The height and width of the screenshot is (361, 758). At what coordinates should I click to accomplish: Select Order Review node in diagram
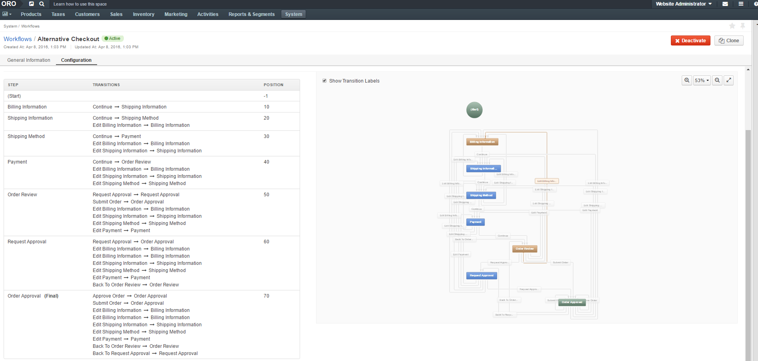click(x=525, y=249)
